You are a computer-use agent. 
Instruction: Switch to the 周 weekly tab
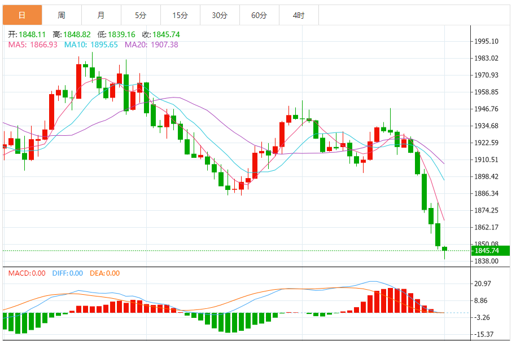coord(62,15)
